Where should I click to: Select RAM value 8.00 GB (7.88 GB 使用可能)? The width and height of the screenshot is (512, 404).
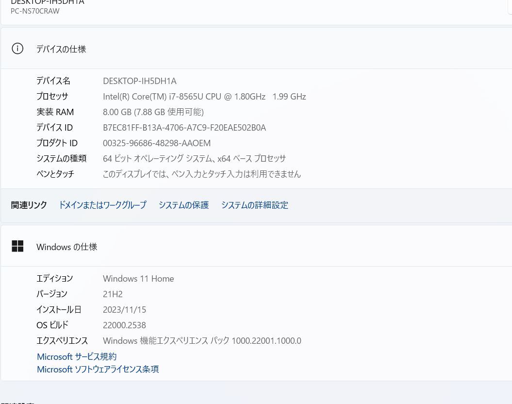point(153,112)
